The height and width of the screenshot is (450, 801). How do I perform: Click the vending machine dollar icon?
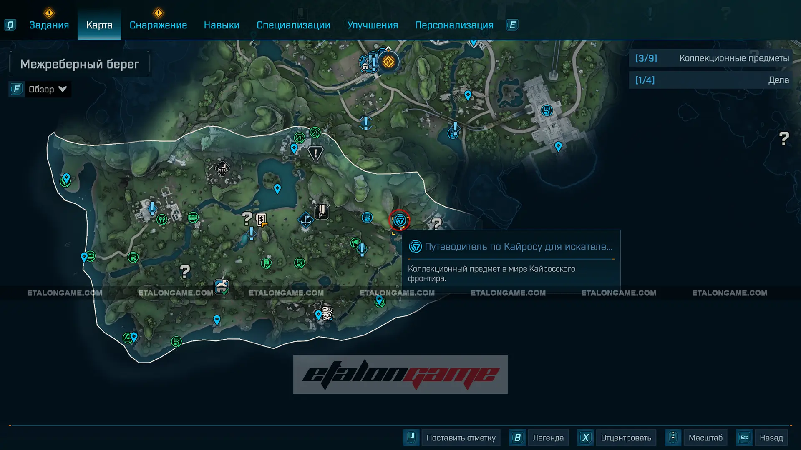point(262,219)
